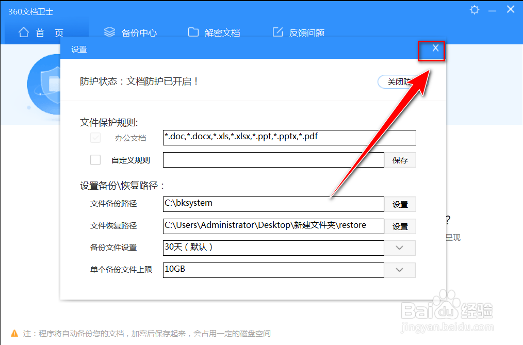Click the 文件恢复路径 label
This screenshot has height=345, width=523.
pyautogui.click(x=113, y=226)
